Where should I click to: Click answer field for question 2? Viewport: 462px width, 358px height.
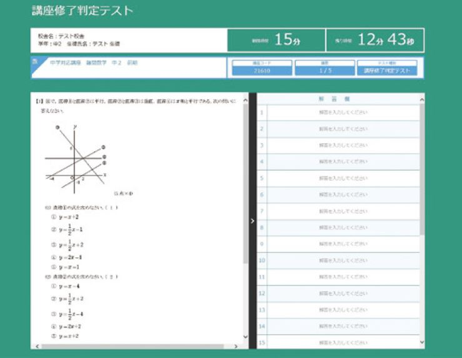343,129
